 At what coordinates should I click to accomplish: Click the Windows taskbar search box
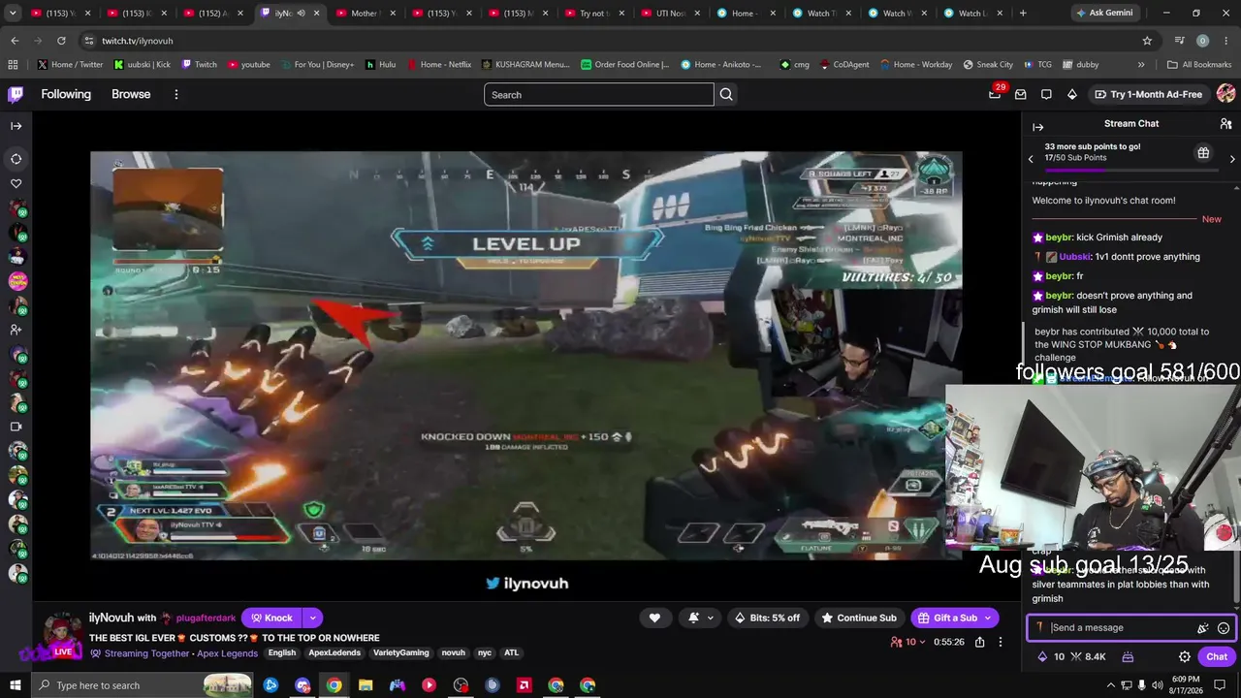click(143, 685)
